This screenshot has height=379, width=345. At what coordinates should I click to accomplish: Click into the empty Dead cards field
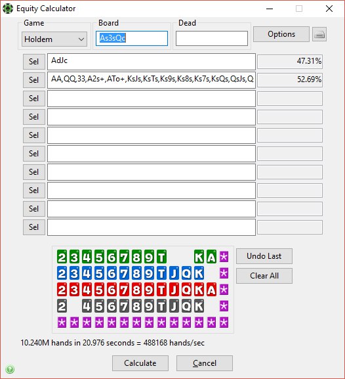click(x=212, y=38)
